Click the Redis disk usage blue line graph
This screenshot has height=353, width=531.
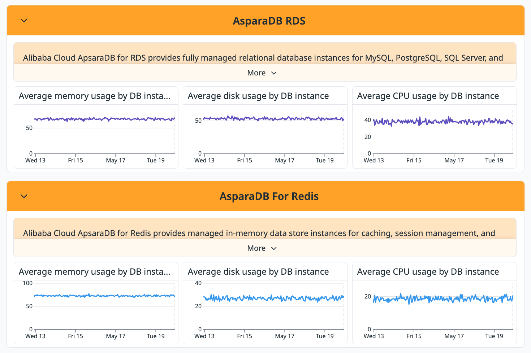click(x=273, y=298)
